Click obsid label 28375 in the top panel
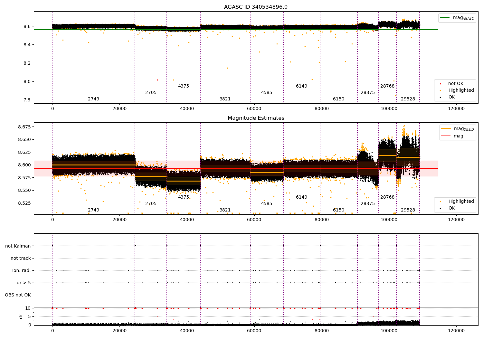This screenshot has width=483, height=338. click(x=368, y=93)
